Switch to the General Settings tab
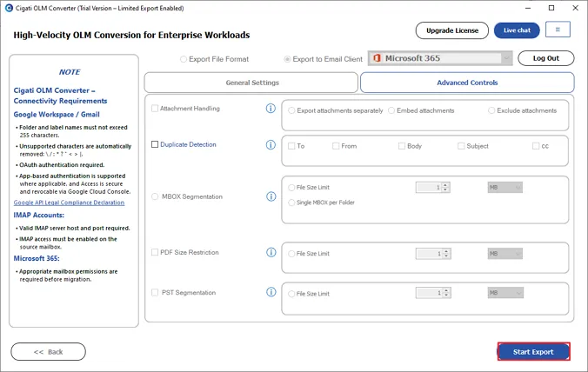This screenshot has width=588, height=372. tap(251, 83)
